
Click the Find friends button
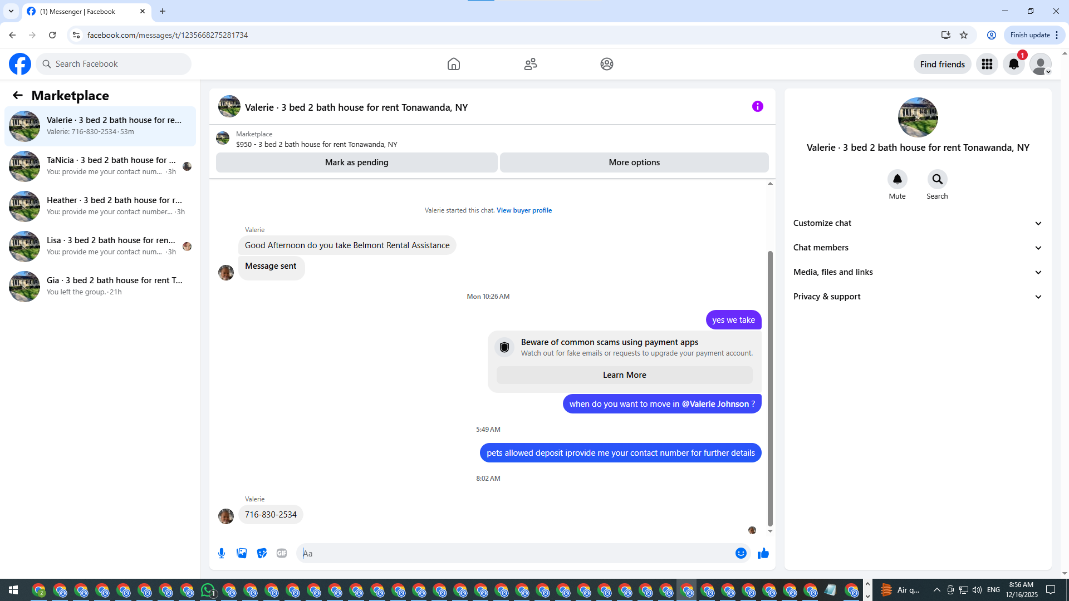[x=943, y=64]
